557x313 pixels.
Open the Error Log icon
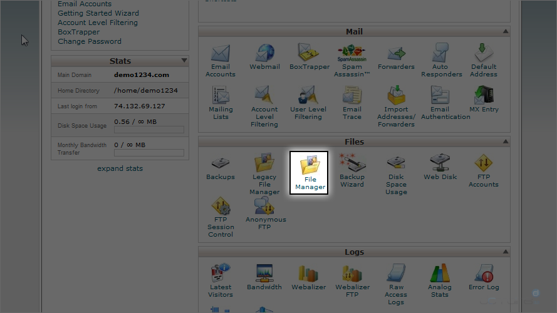[484, 279]
